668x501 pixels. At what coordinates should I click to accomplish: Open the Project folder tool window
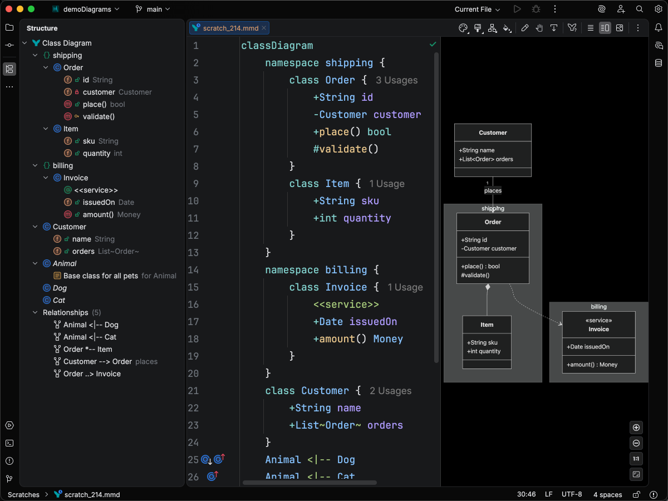(9, 27)
